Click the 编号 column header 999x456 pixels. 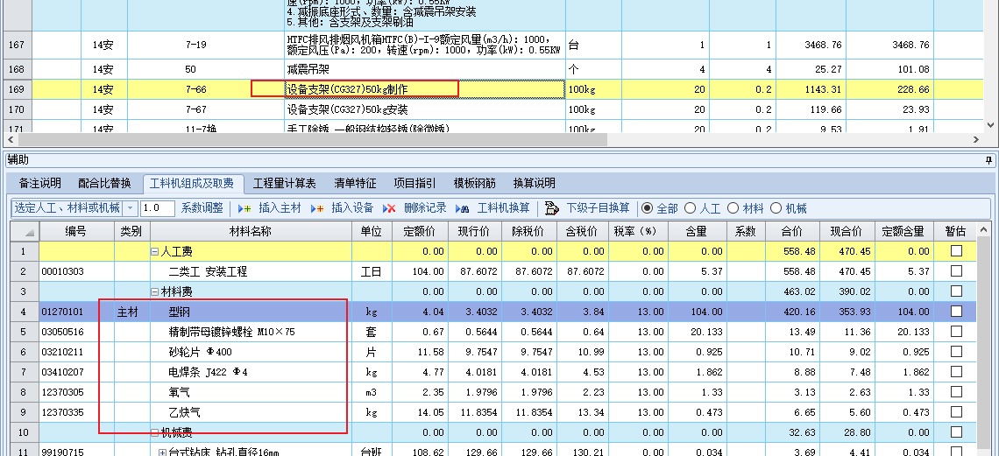(76, 231)
